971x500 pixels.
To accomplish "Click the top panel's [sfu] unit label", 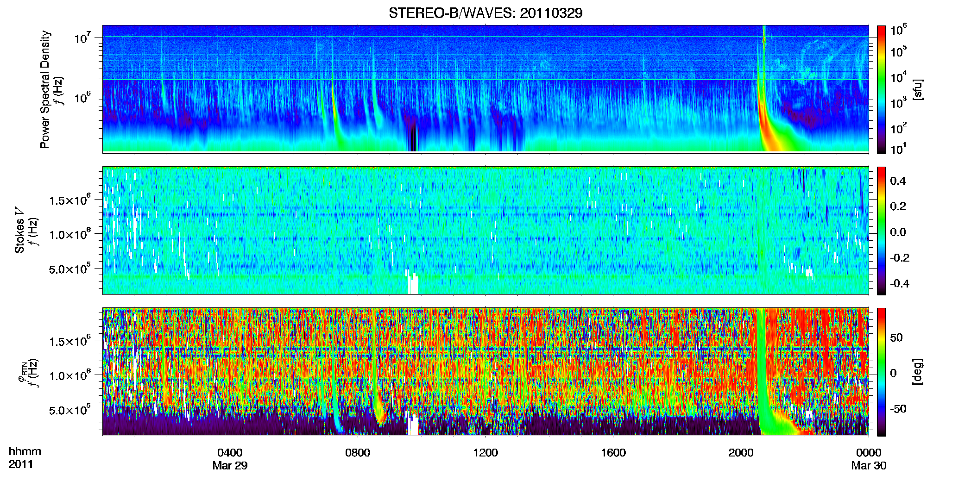I will click(917, 89).
